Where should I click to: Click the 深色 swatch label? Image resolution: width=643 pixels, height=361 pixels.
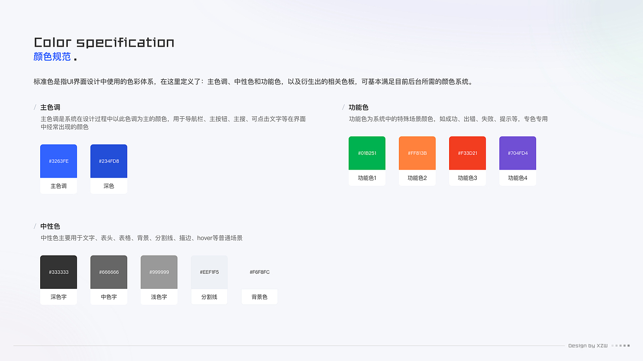point(109,186)
